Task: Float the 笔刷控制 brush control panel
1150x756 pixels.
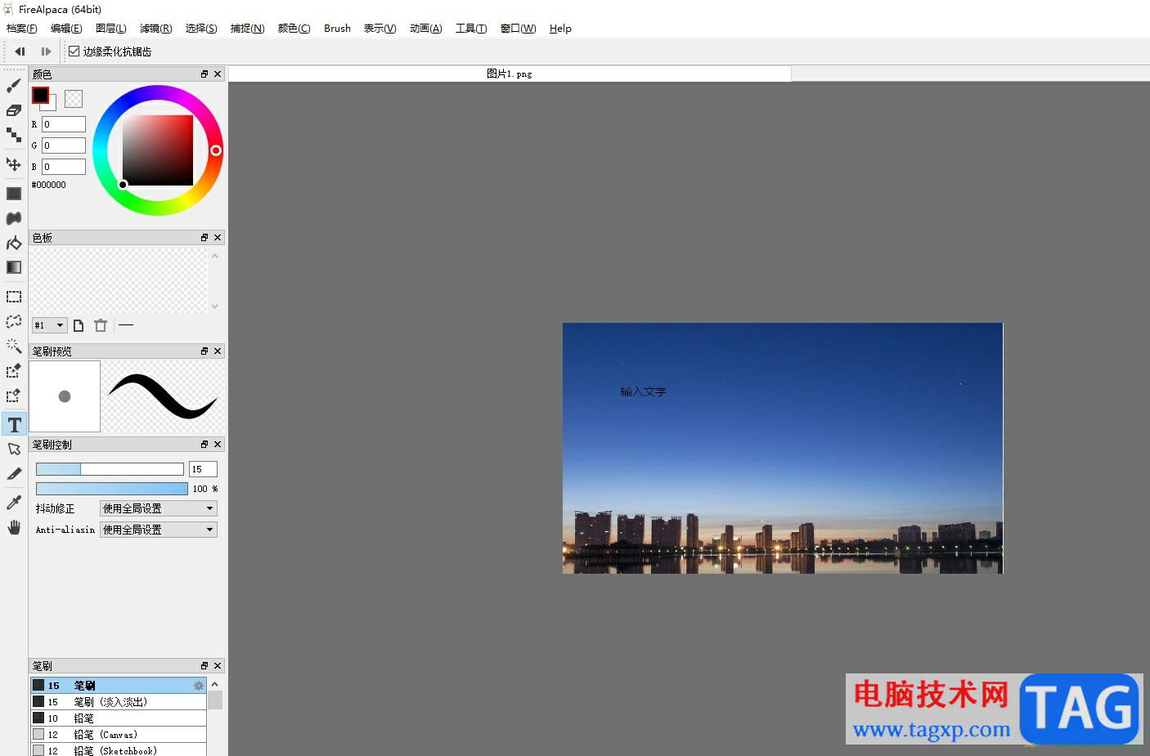Action: (x=204, y=445)
